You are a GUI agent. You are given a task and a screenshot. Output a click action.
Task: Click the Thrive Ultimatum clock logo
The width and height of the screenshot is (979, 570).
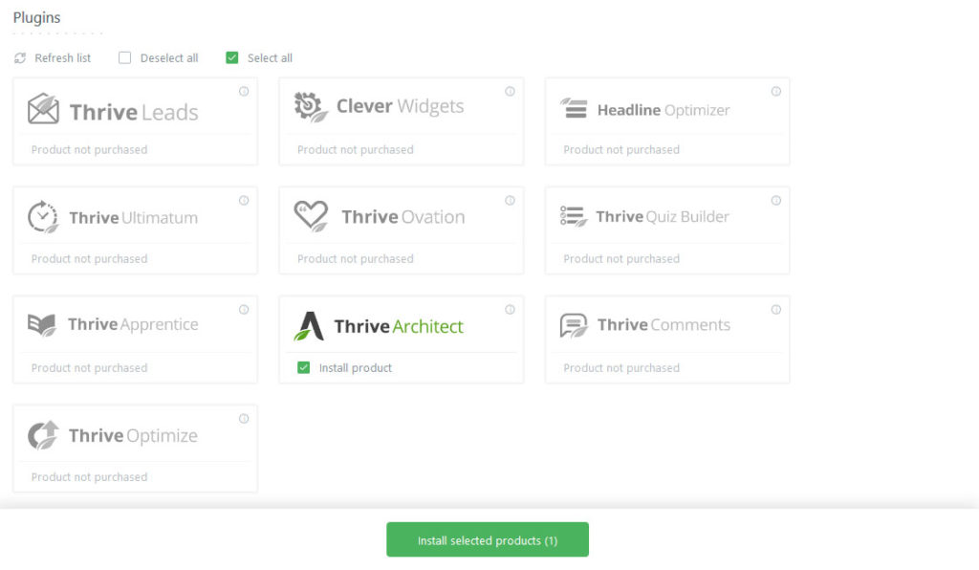pos(43,217)
